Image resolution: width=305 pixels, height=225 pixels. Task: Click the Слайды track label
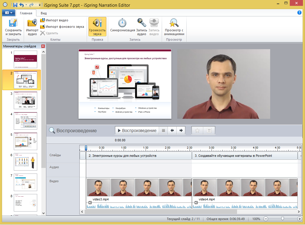point(55,155)
